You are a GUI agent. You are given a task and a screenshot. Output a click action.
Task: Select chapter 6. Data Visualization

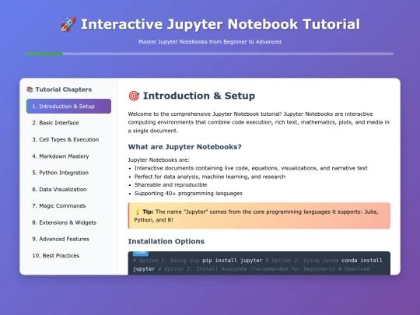tap(69, 189)
